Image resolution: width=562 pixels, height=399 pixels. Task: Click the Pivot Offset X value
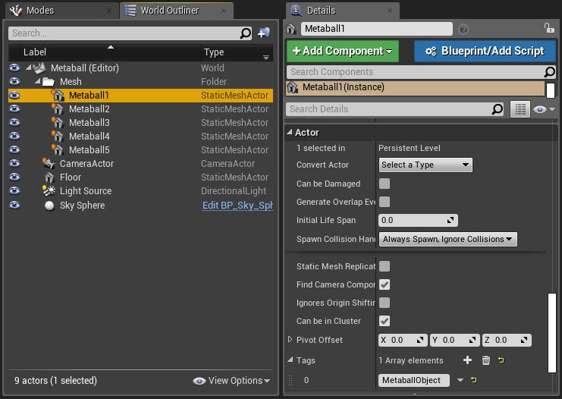[403, 340]
